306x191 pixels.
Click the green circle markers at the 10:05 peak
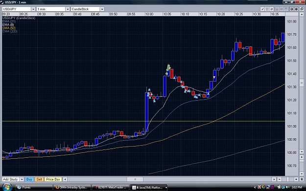click(x=168, y=69)
